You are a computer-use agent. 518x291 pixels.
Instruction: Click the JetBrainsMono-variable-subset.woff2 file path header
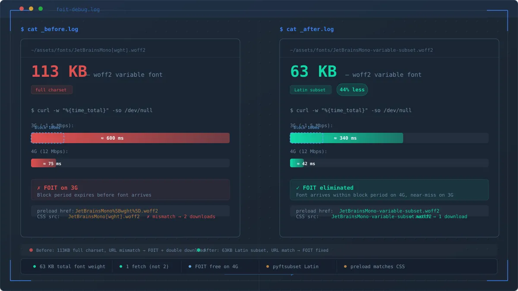coord(361,50)
